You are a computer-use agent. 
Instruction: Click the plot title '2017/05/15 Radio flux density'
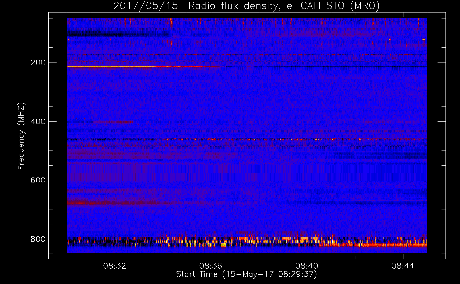(246, 6)
